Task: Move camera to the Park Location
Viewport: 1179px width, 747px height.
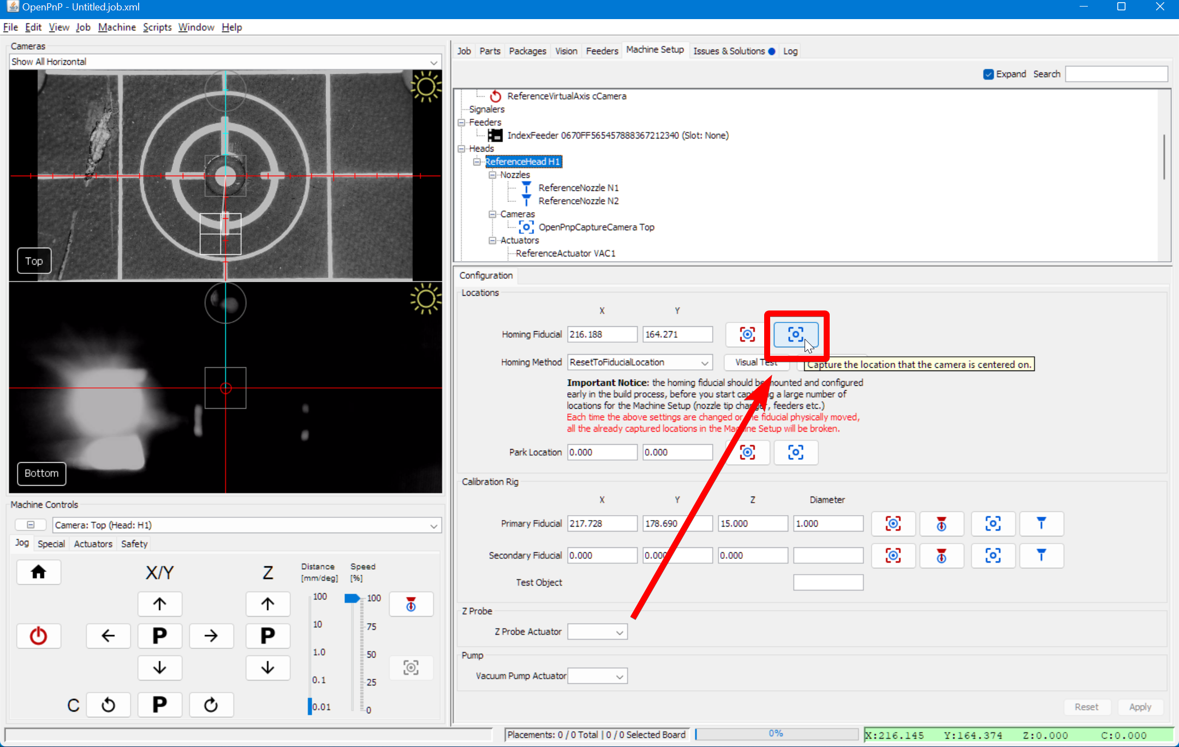Action: click(x=748, y=452)
